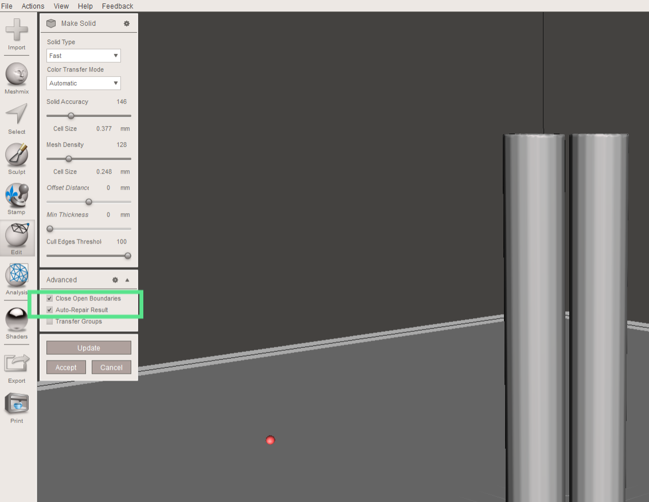Open the Solid Type dropdown
This screenshot has height=502, width=649.
click(x=83, y=56)
